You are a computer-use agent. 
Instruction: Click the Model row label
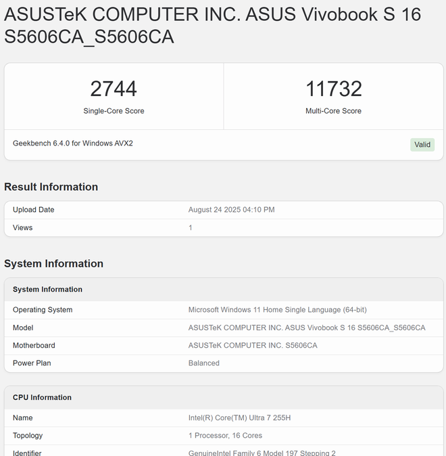23,327
